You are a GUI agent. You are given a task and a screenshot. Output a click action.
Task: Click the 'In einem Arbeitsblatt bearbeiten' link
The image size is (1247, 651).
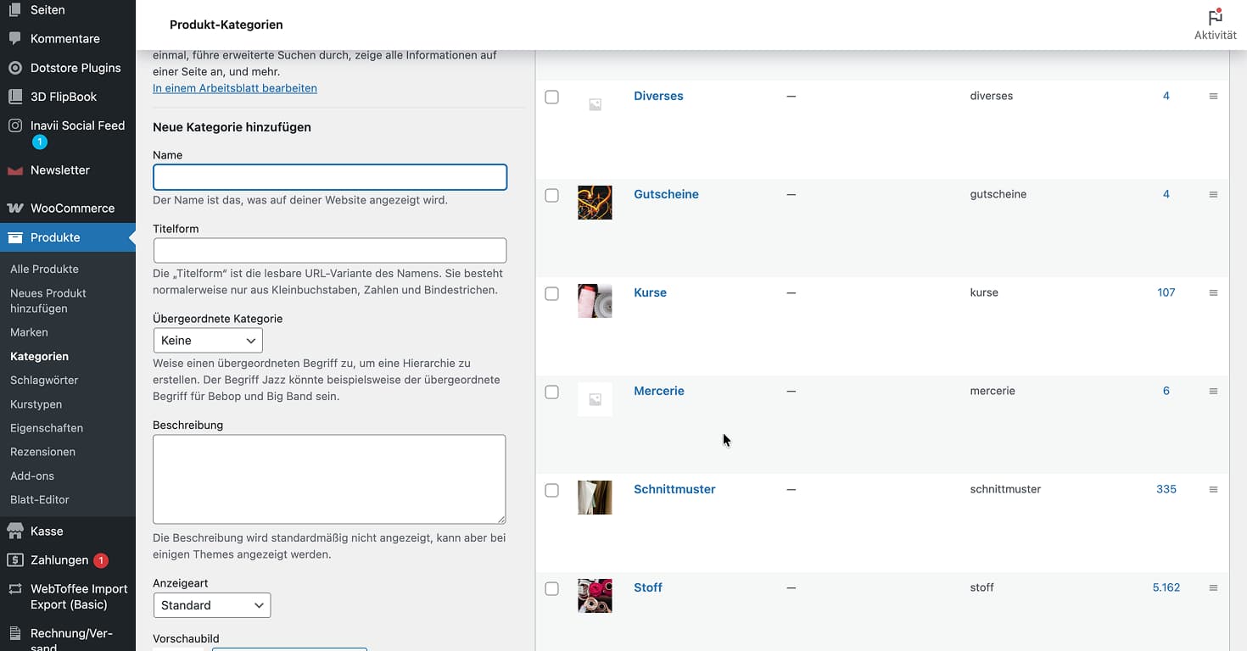(x=235, y=88)
